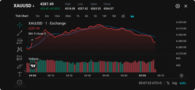
Task: Collapse the indicator legend chevron
Action: (32, 40)
